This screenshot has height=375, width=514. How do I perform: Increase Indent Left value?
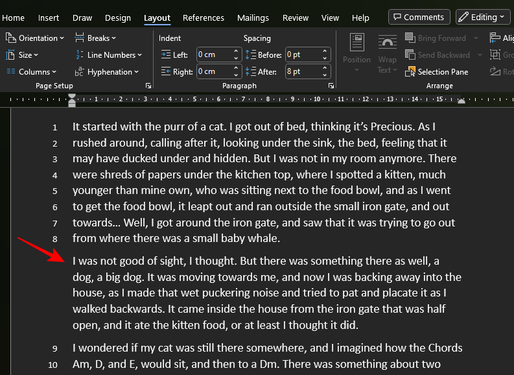[x=236, y=51]
